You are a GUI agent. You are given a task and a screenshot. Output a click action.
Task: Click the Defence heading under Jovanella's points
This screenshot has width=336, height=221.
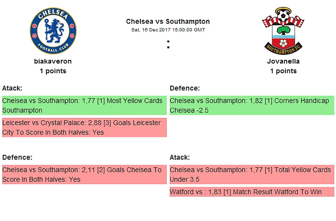pyautogui.click(x=185, y=88)
